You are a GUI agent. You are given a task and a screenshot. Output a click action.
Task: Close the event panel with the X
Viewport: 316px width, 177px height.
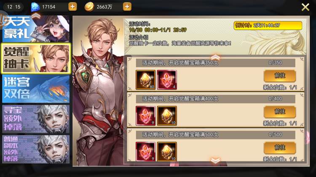click(305, 7)
